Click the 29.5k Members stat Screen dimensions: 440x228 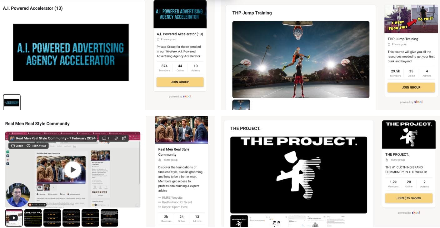[x=395, y=73]
